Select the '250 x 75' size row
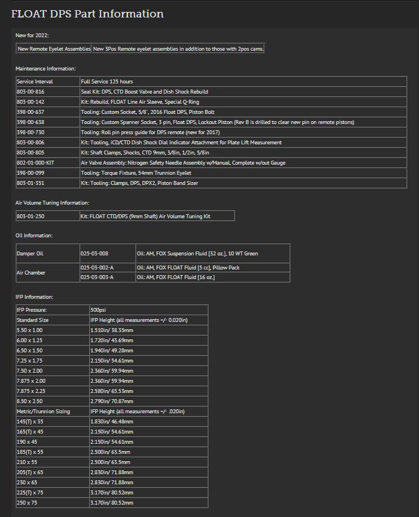Image resolution: width=419 pixels, height=517 pixels. click(112, 503)
